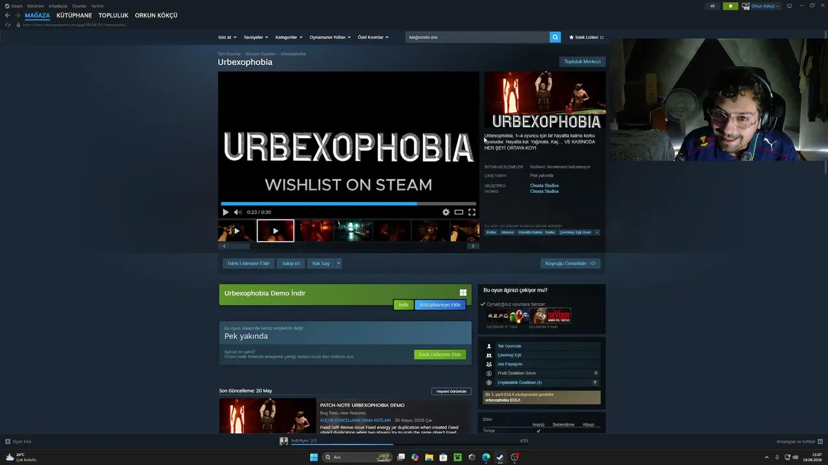Click İstek Listesine Ekle under the video

click(248, 263)
